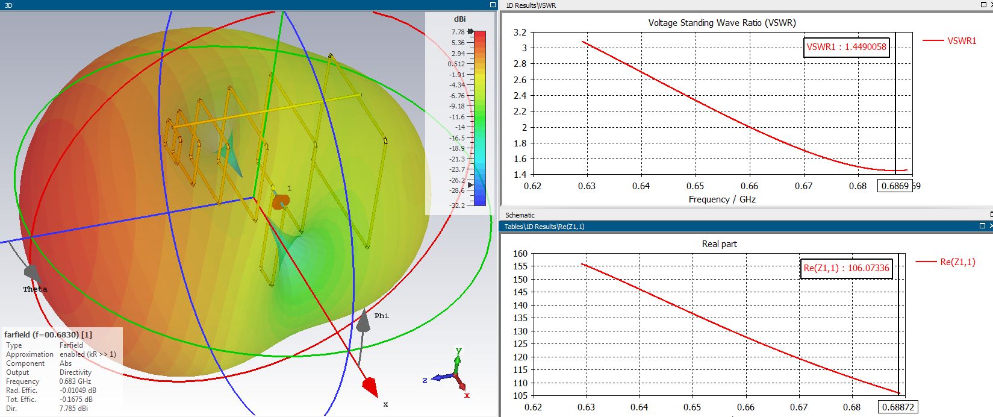
Task: Maximize the Tables\1D Results\Re(Z1,1) window
Action: pos(982,226)
